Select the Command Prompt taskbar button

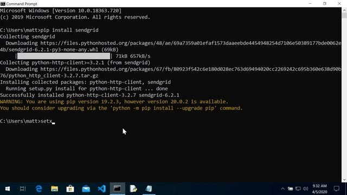coord(117,188)
